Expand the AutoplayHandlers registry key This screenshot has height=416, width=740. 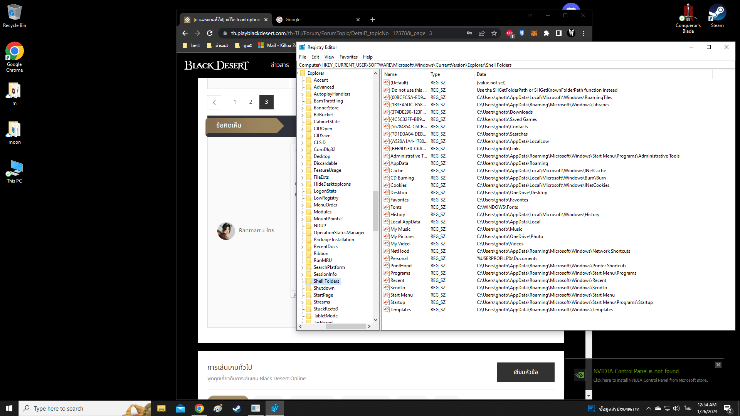(303, 94)
